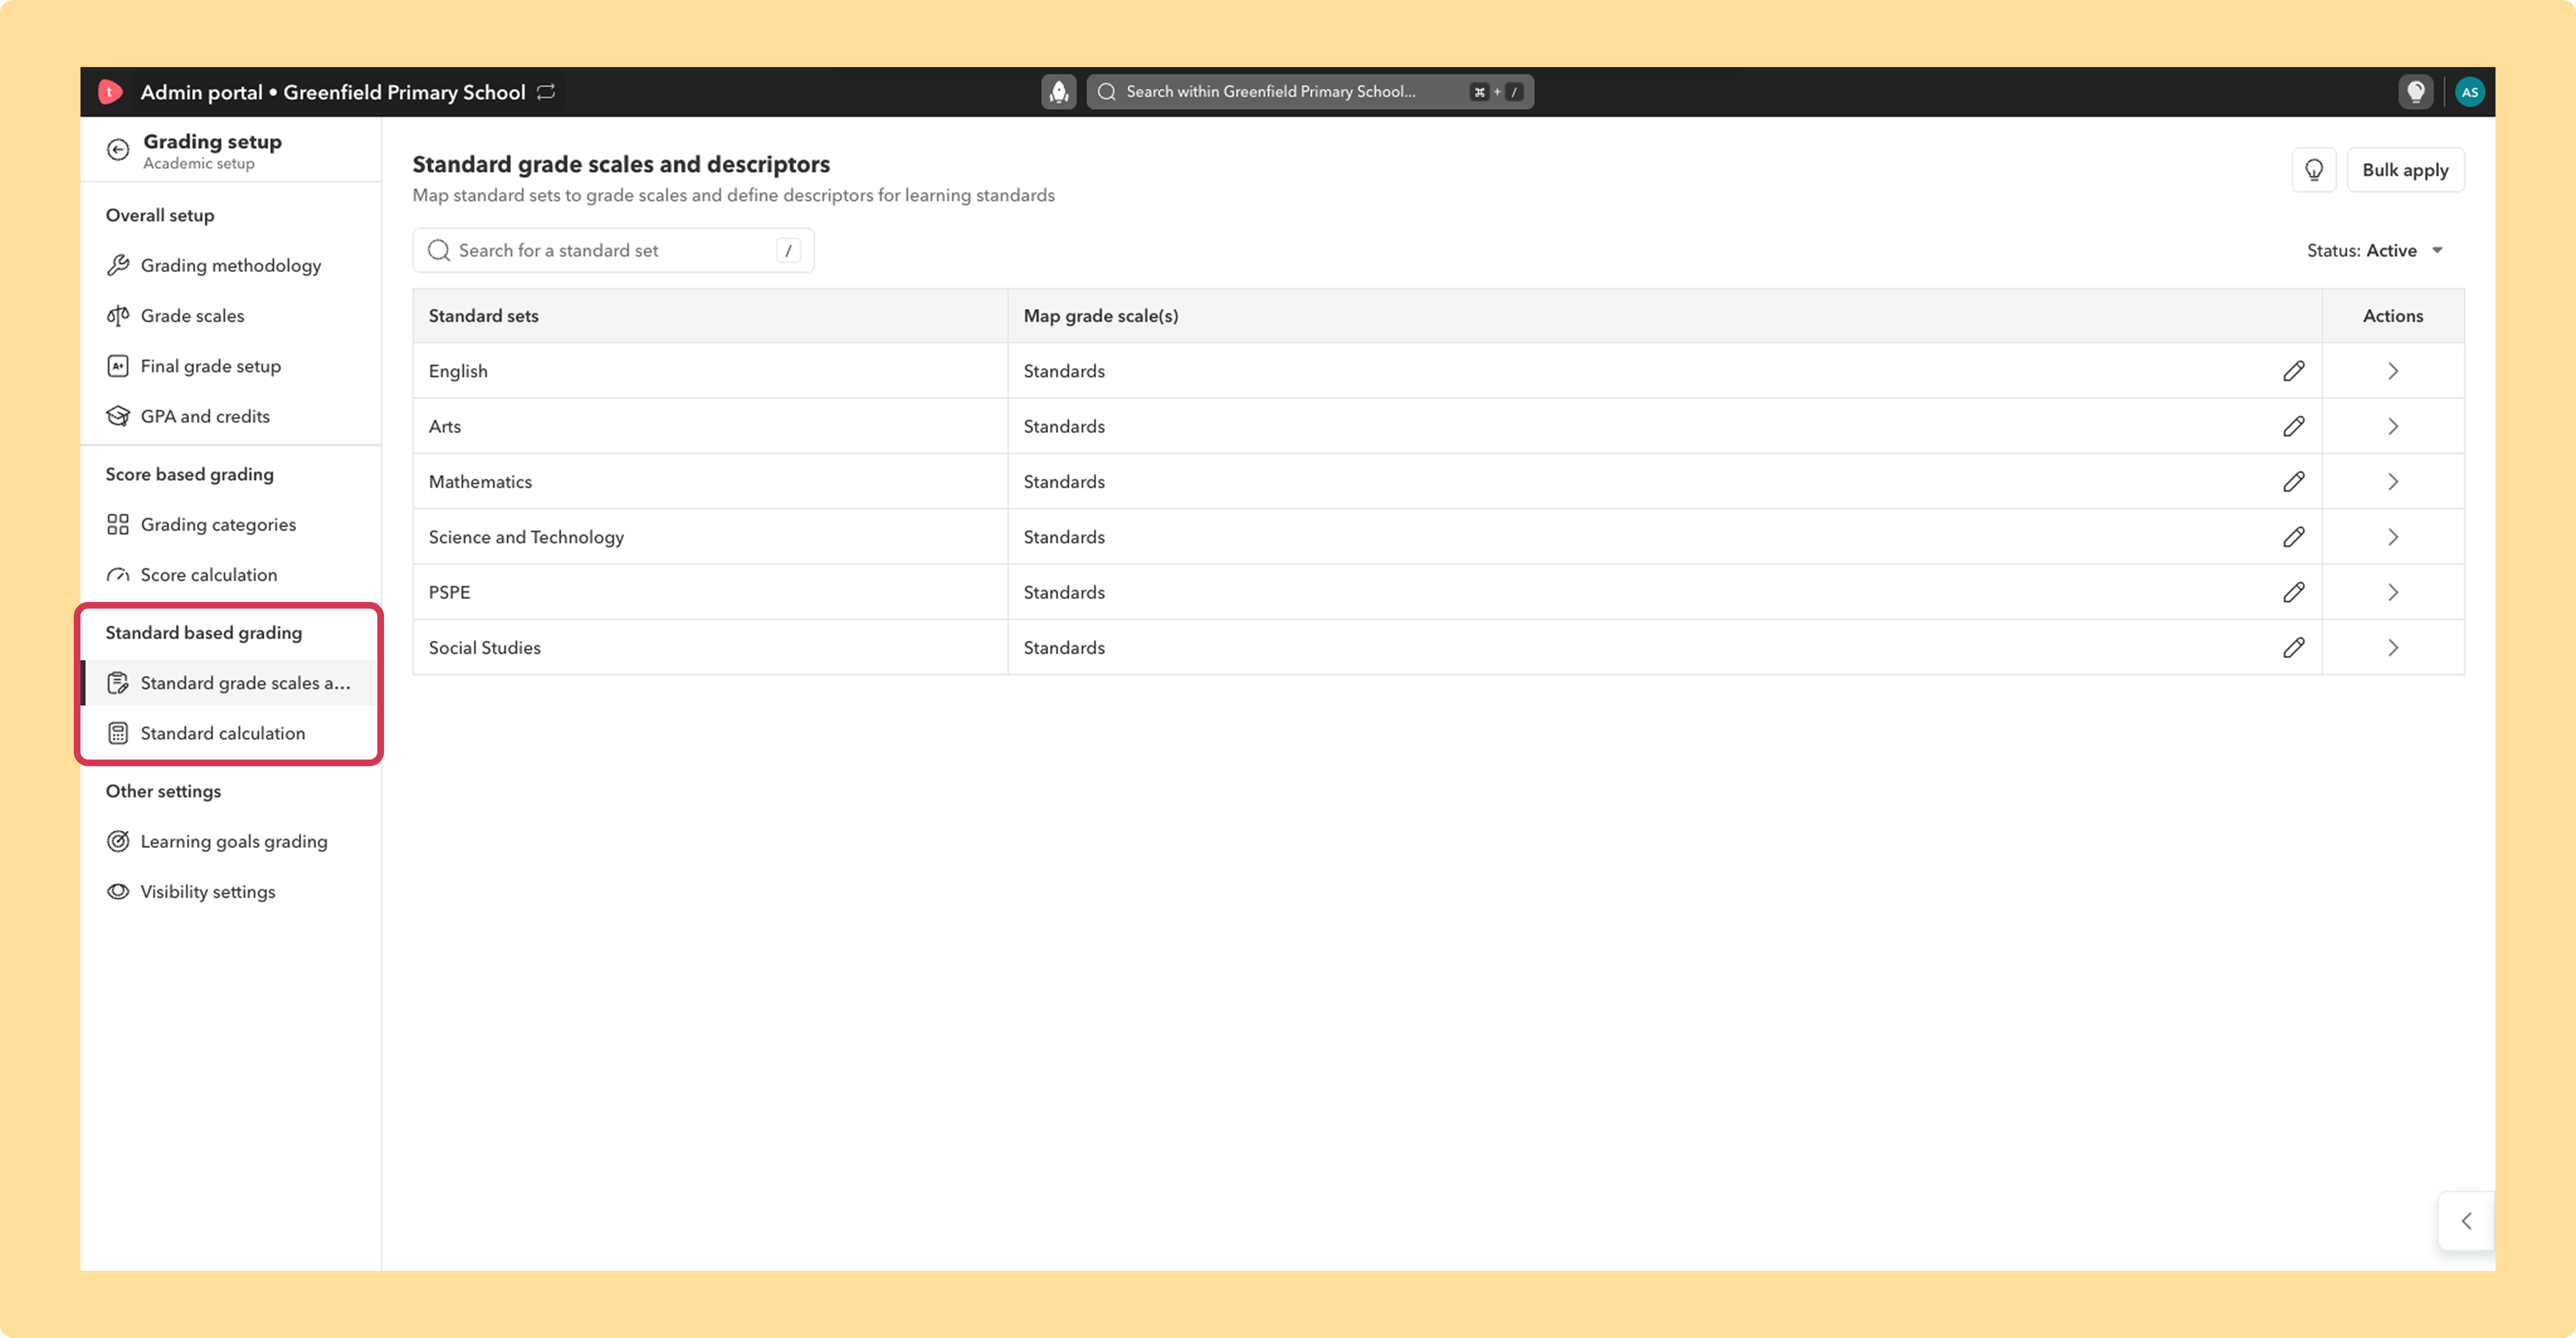Click the eye icon for Visibility settings
This screenshot has width=2576, height=1338.
[x=118, y=892]
